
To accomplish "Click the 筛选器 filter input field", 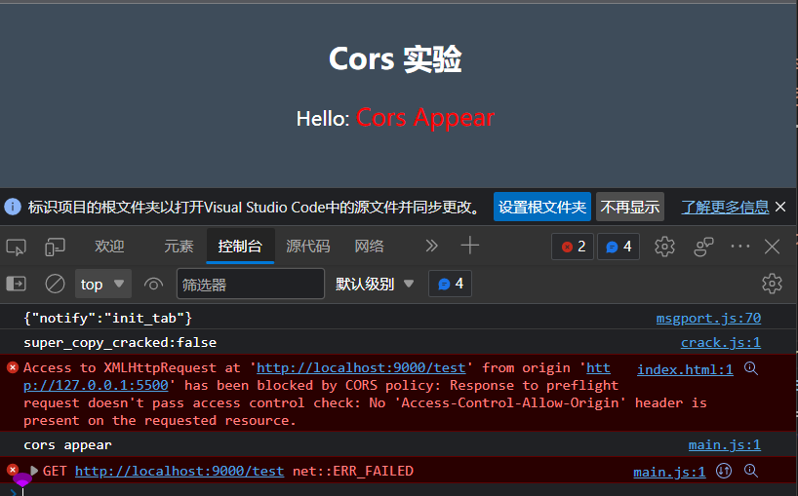I will pos(250,285).
